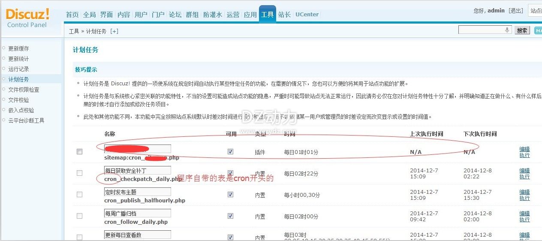Open 更新缓存 in the left sidebar
The height and width of the screenshot is (241, 542).
(x=18, y=49)
